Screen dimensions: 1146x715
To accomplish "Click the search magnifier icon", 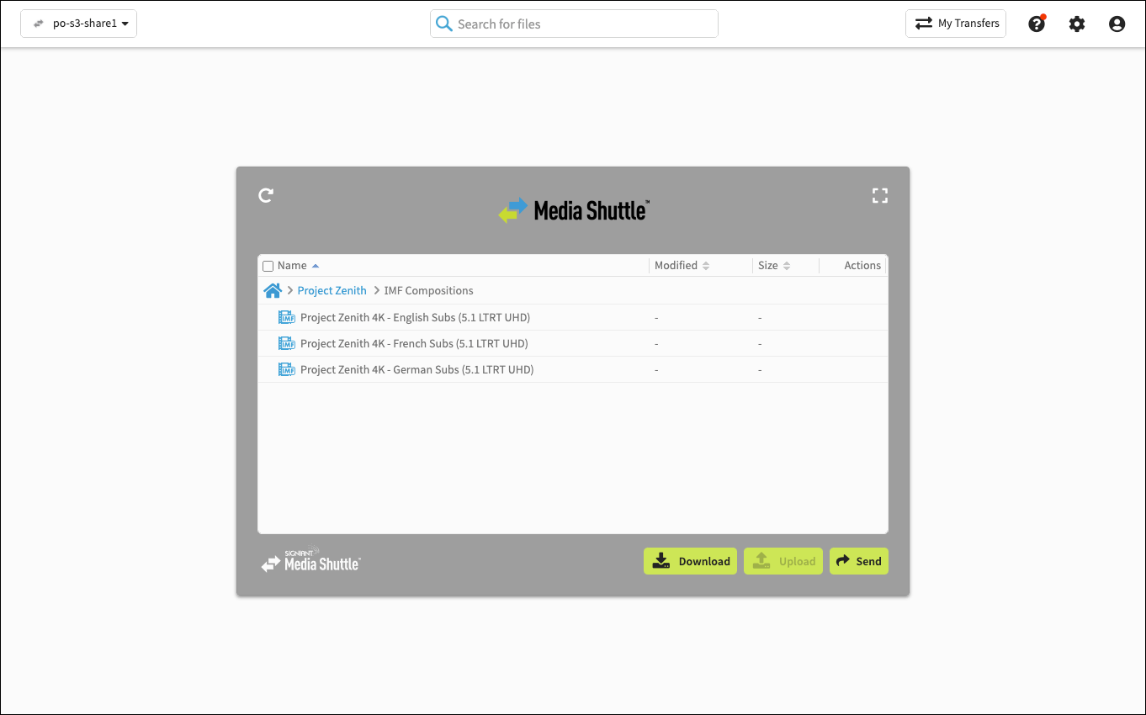I will (443, 24).
